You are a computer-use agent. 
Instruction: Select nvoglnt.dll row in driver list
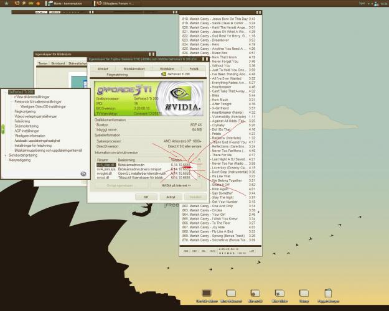pos(146,174)
